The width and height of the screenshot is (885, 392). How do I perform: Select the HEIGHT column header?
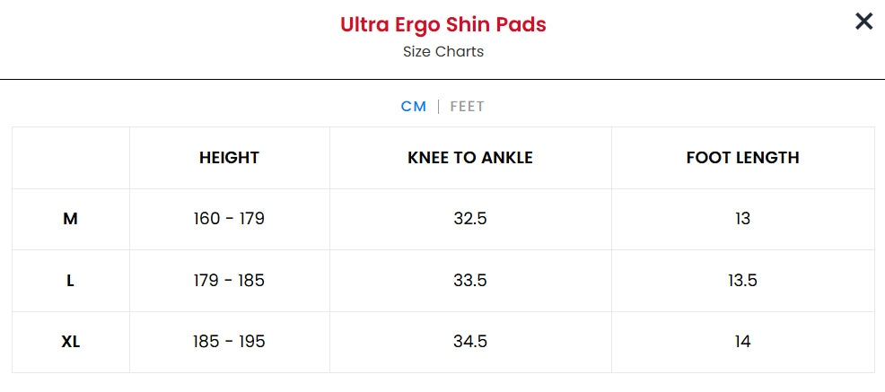229,158
